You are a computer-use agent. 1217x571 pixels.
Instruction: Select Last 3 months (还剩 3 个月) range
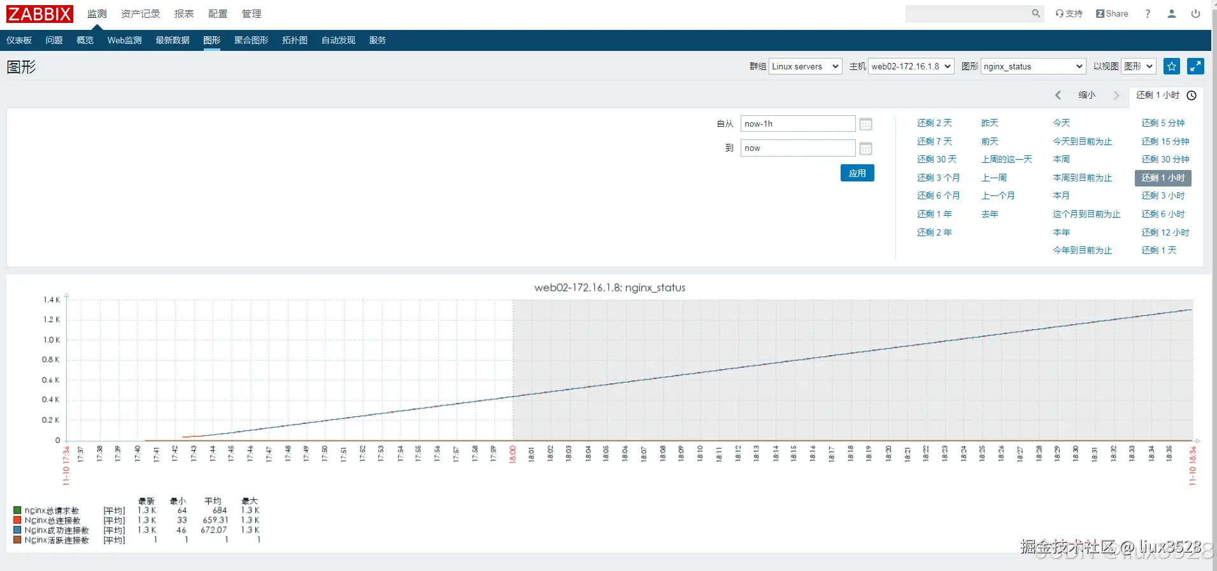(939, 178)
